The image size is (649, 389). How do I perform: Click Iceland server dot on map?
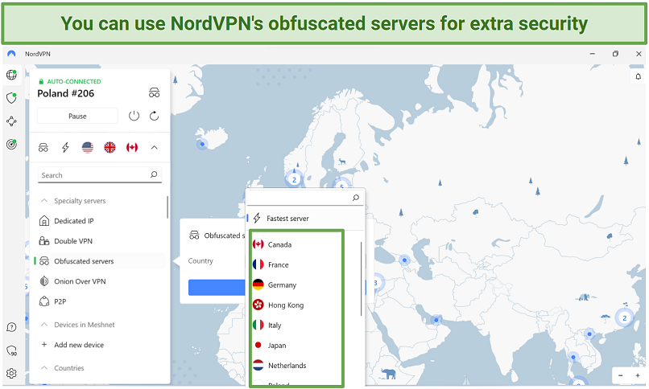click(x=202, y=144)
